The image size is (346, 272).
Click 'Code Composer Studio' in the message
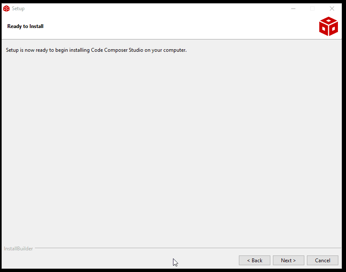pos(117,50)
